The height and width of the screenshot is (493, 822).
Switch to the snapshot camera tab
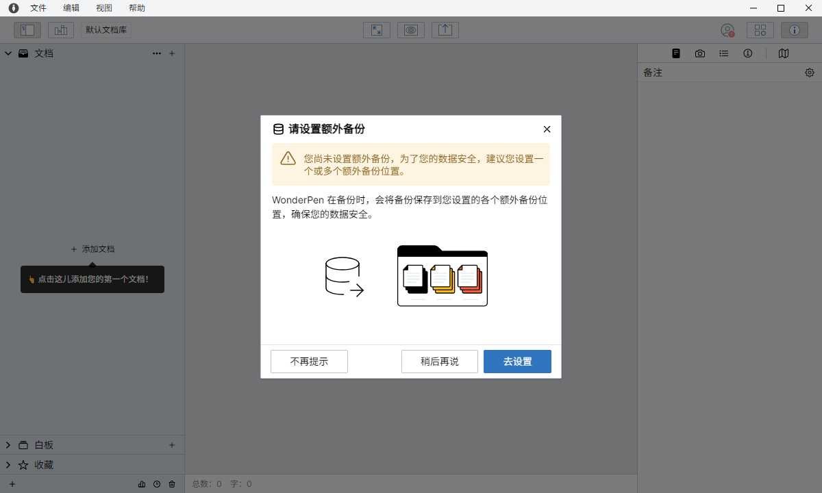[x=699, y=53]
